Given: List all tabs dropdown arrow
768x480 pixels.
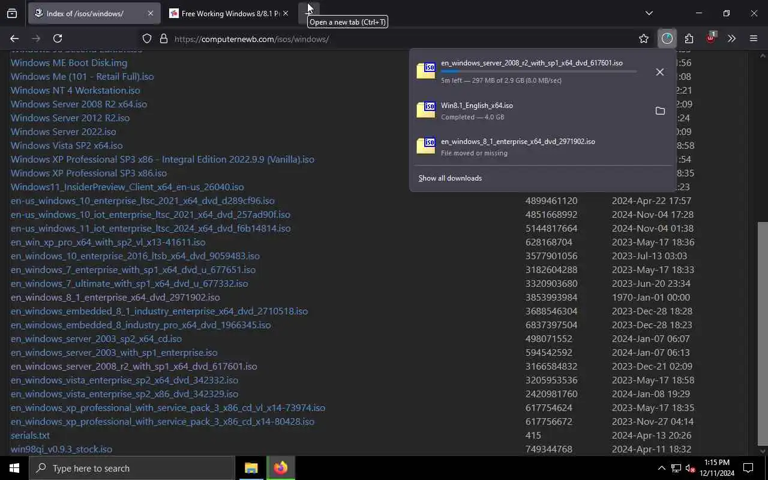Looking at the screenshot, I should pos(649,13).
